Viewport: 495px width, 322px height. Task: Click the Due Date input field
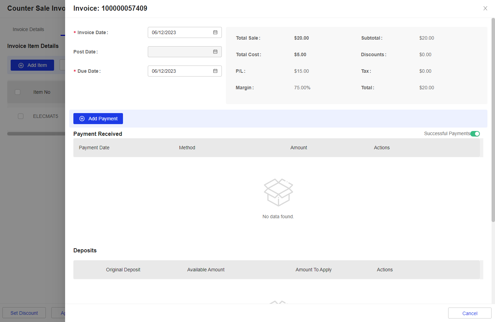coord(185,71)
